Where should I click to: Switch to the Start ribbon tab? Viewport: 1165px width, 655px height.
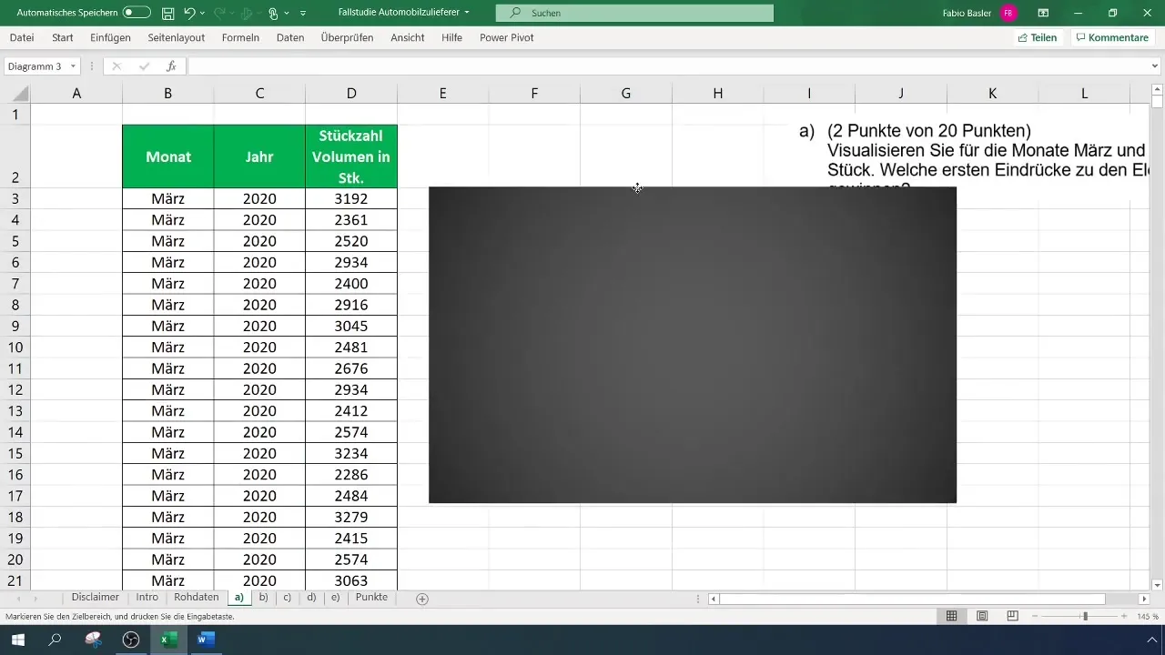coord(63,37)
